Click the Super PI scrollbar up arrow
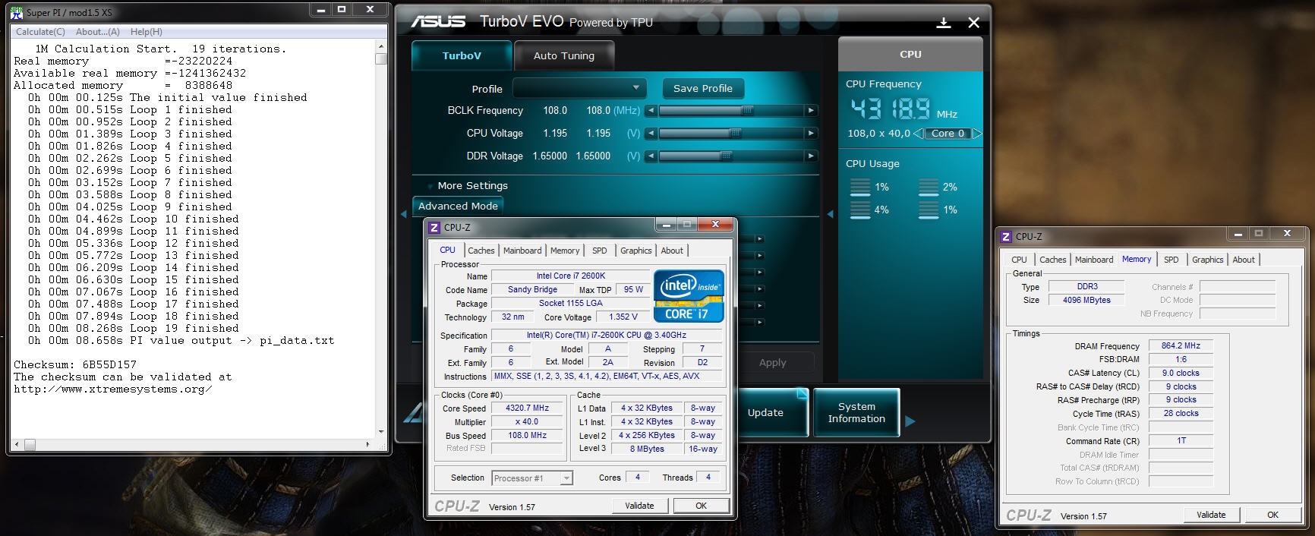 [x=381, y=47]
